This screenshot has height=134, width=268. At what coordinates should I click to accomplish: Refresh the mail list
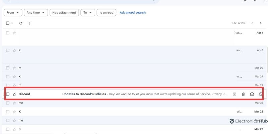[21, 23]
